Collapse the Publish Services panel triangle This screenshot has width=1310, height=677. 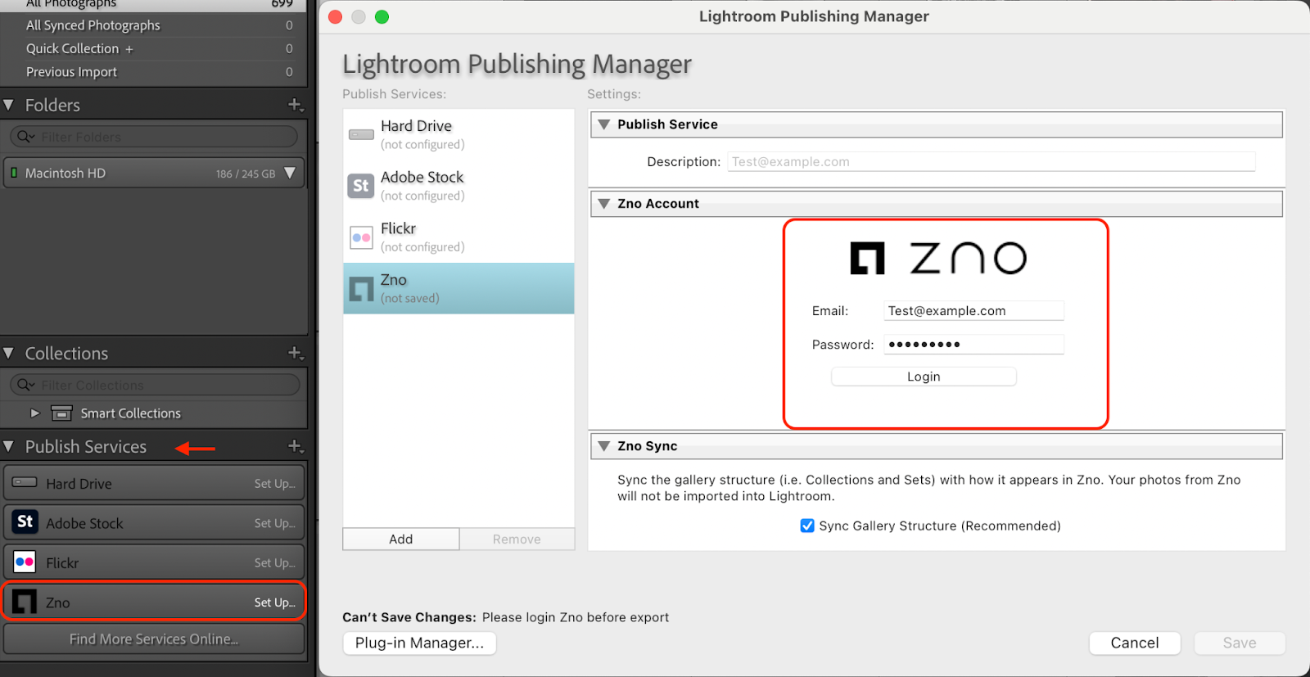point(9,446)
